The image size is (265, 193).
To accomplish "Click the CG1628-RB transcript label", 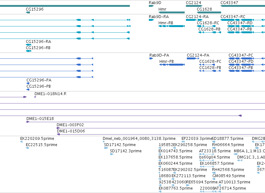I will pyautogui.click(x=209, y=29).
